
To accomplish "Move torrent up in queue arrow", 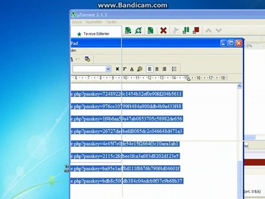I will [209, 31].
